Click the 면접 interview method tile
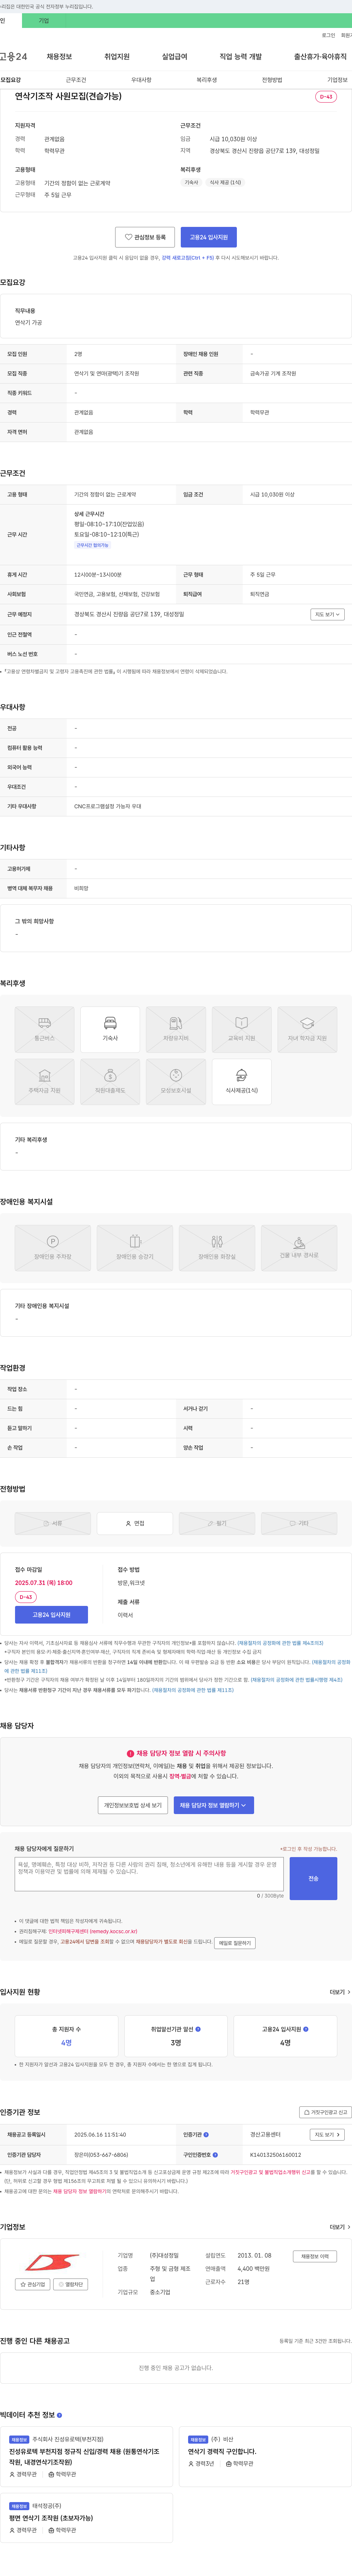Screen dimensions: 352x2576 (x=135, y=1523)
